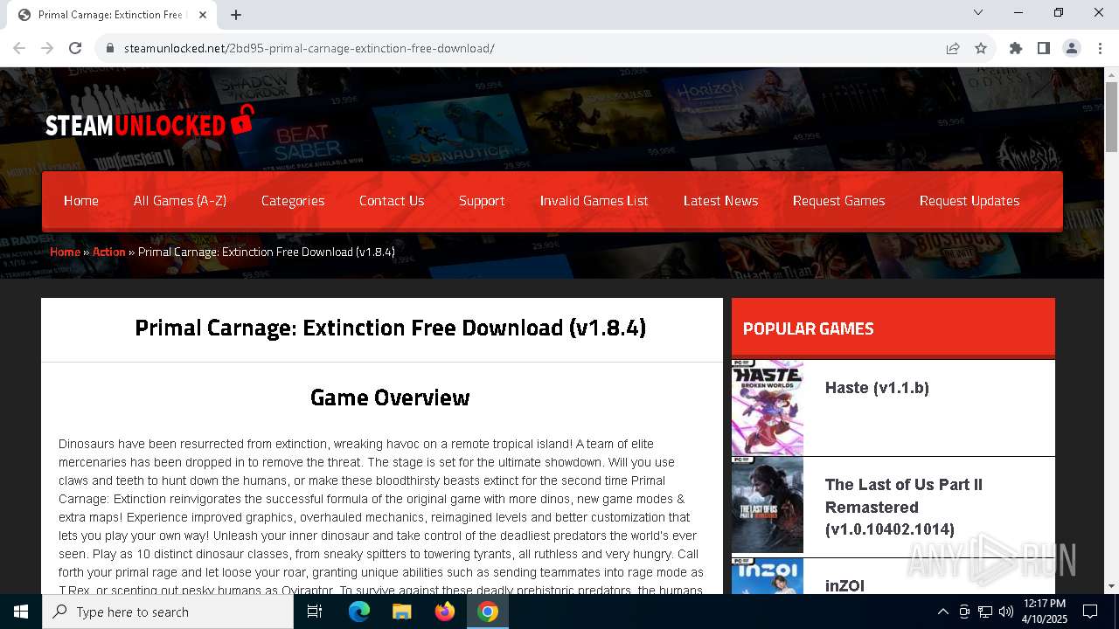Click the Primal Carnage: Extinction page title
This screenshot has height=629, width=1119.
click(x=390, y=328)
